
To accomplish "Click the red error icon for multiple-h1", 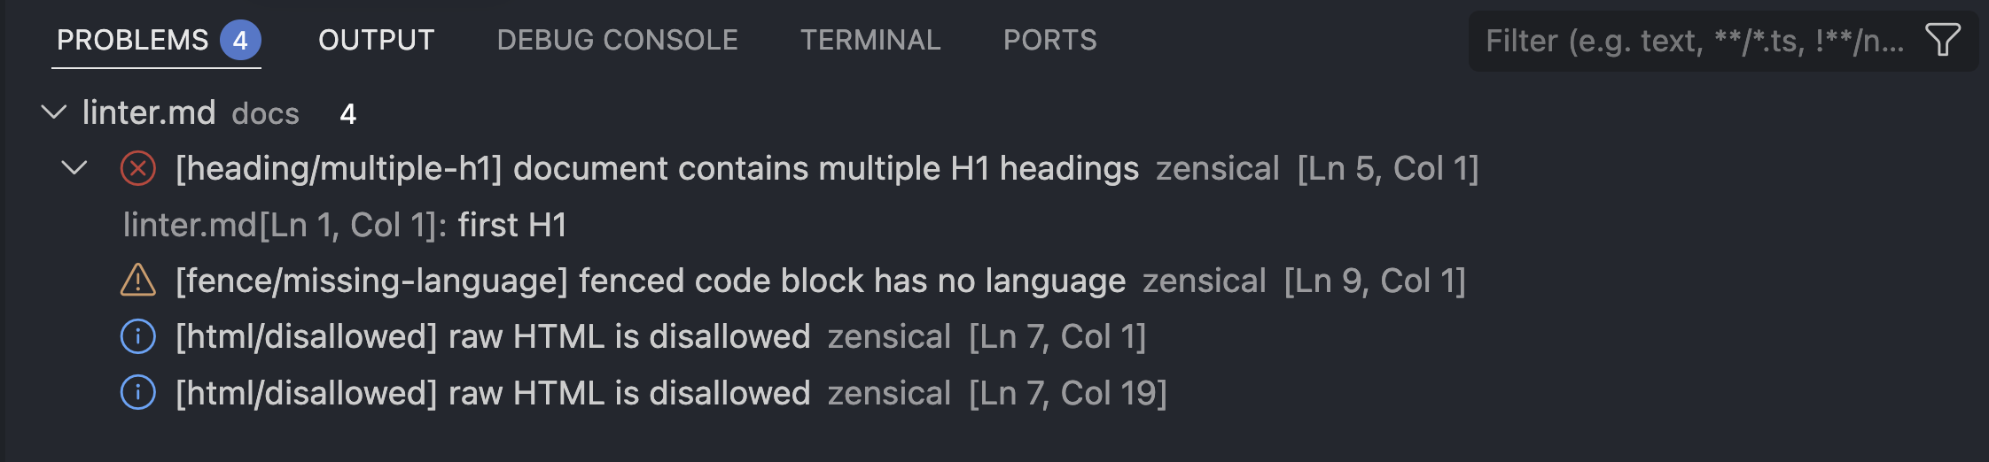I will pos(138,168).
